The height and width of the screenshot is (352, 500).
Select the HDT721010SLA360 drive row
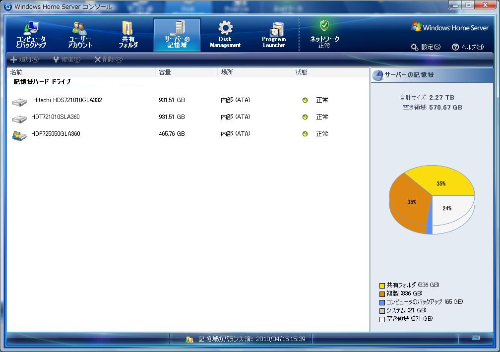[x=55, y=117]
